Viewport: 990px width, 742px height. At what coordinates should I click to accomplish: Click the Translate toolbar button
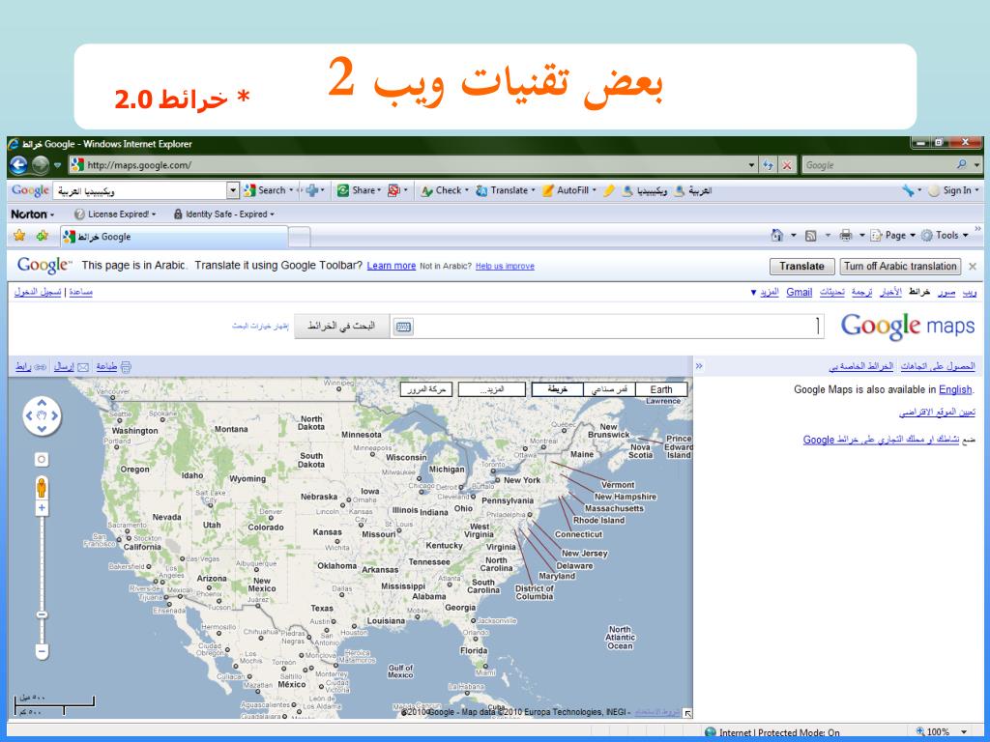click(505, 190)
